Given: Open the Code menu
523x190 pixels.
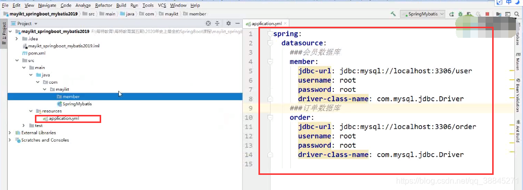Looking at the screenshot, I should (x=66, y=6).
